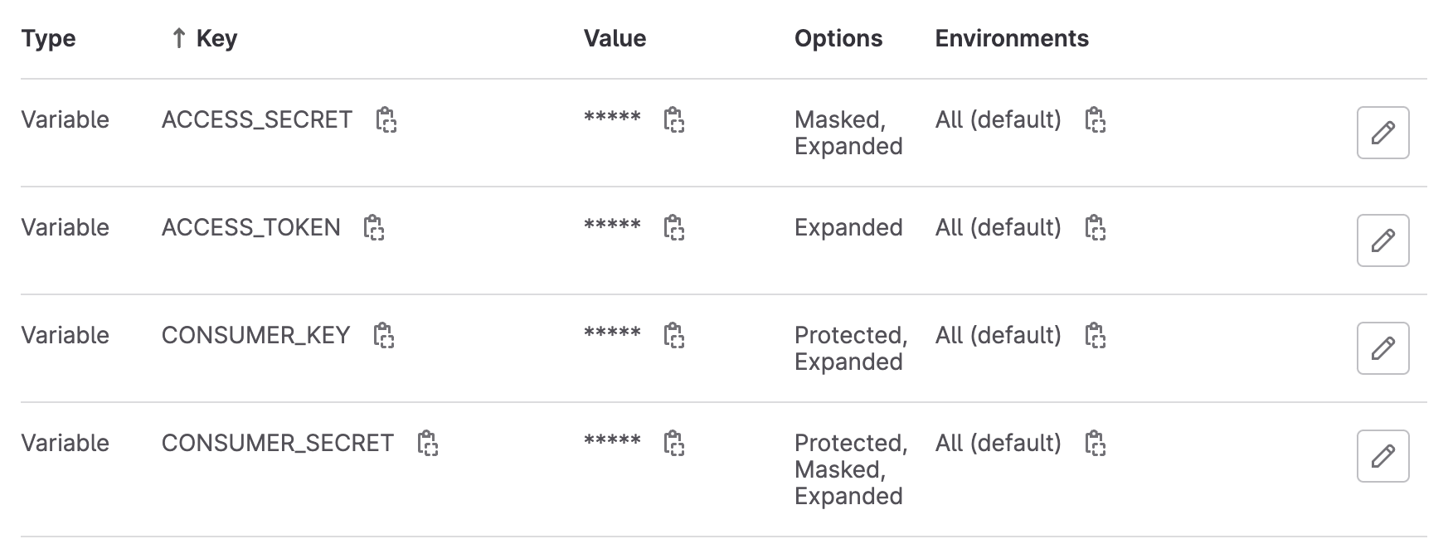Copy the CONSUMER_SECRET key name
The width and height of the screenshot is (1448, 539).
[427, 444]
